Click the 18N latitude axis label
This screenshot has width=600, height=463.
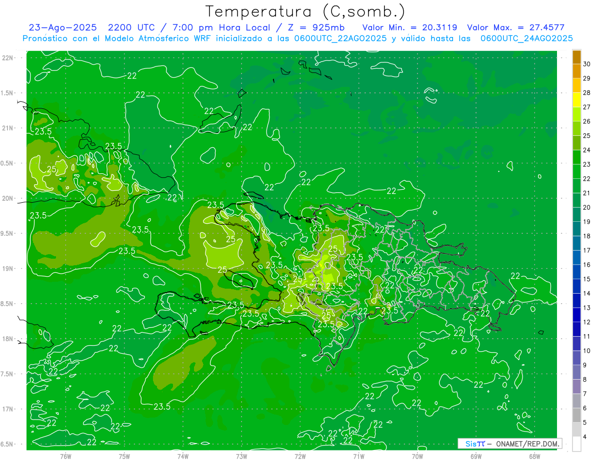[x=8, y=339]
